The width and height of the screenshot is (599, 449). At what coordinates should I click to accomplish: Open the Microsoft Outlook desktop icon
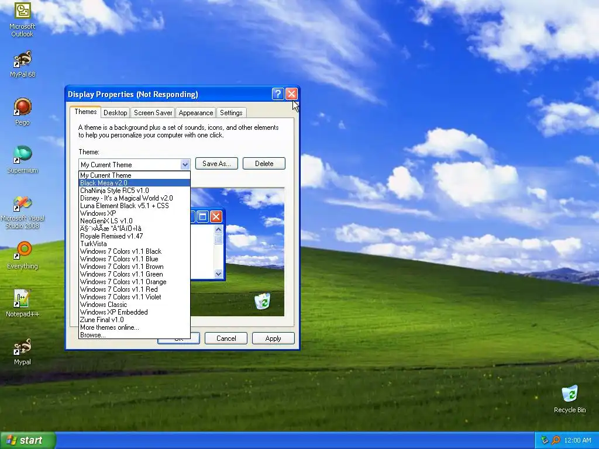point(22,19)
